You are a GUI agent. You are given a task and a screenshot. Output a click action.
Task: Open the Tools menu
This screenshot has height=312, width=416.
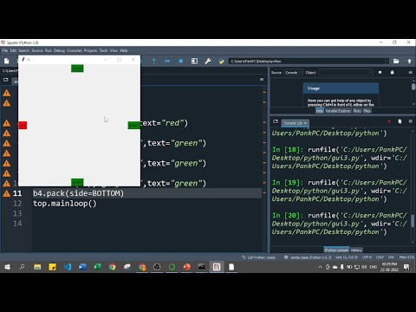(x=103, y=50)
